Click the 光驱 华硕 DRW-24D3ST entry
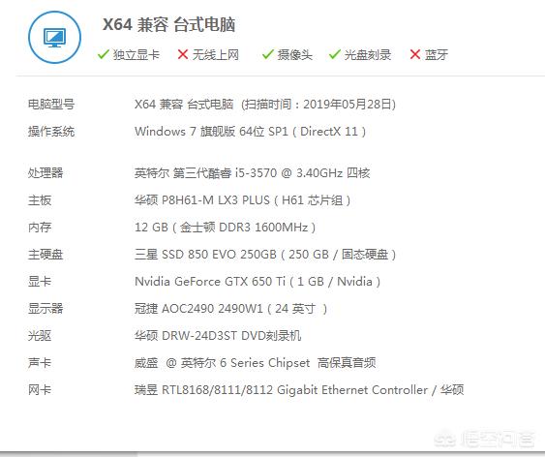 coord(218,336)
